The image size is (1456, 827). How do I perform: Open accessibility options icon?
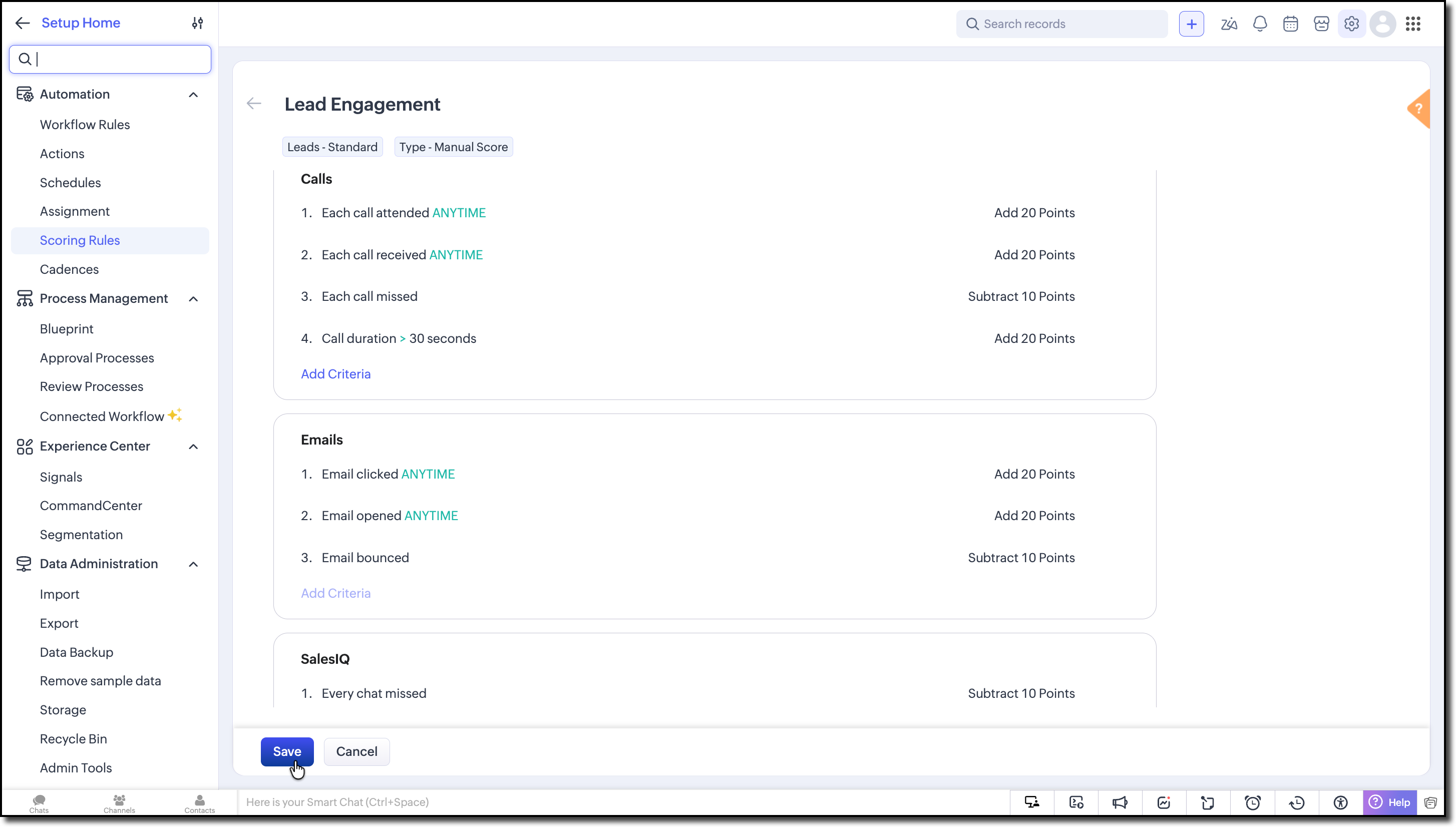1341,802
